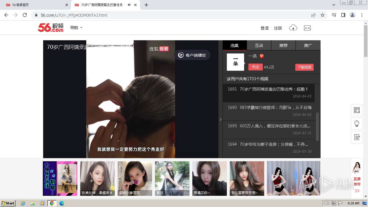Click the playlist panel scrollbar
368x207 pixels.
[317, 126]
